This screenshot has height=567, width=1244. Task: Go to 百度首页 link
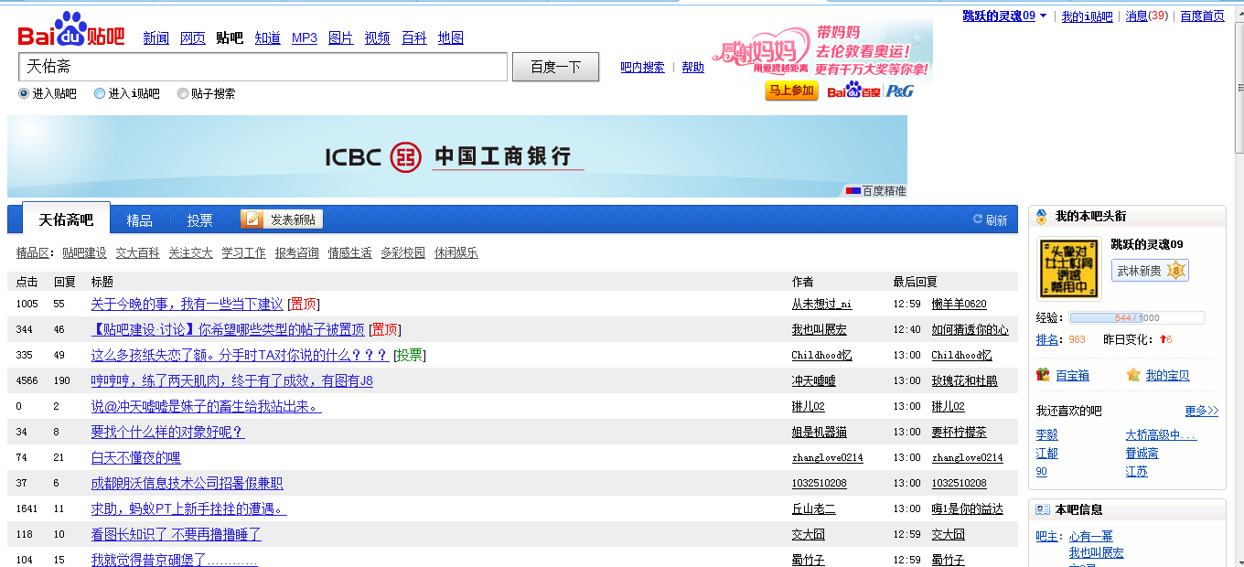pyautogui.click(x=1202, y=16)
